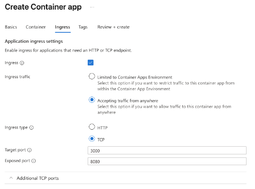Select Accepting traffic from anywhere radio
Screen dimensions: 255x189
pos(92,100)
